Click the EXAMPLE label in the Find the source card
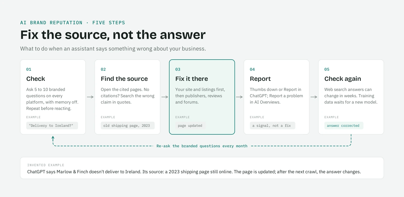Viewport: 404px width, 197px height. click(x=108, y=117)
